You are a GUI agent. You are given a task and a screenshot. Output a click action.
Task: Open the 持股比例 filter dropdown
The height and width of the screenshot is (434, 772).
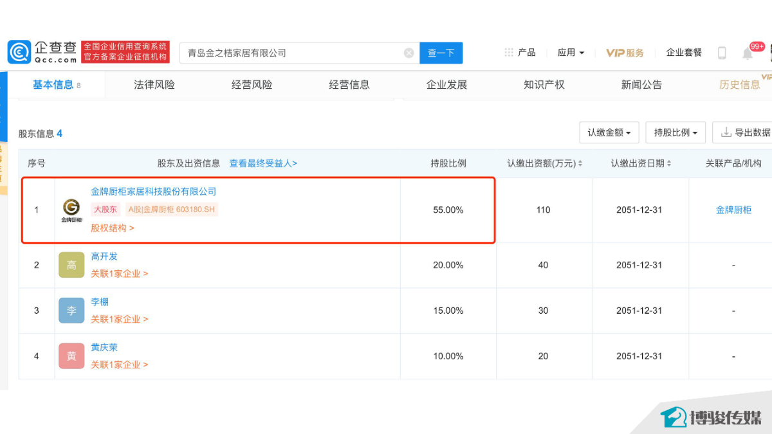[x=675, y=132]
